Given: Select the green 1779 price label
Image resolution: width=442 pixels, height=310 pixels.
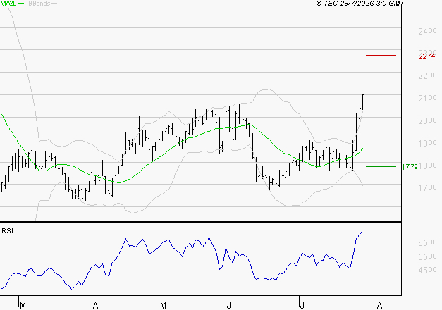Looking at the screenshot, I should coord(410,167).
